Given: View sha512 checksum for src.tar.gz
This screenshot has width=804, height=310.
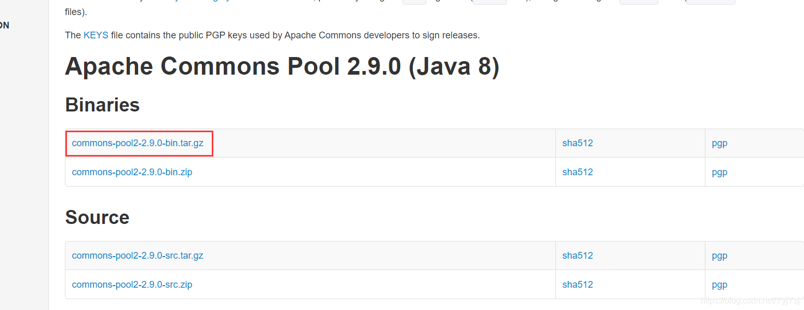Looking at the screenshot, I should [577, 256].
